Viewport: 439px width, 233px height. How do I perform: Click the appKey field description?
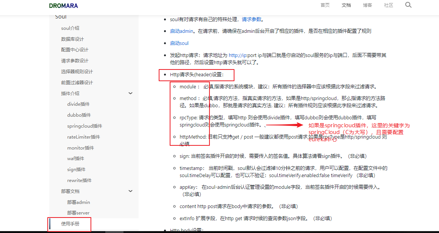[280, 190]
